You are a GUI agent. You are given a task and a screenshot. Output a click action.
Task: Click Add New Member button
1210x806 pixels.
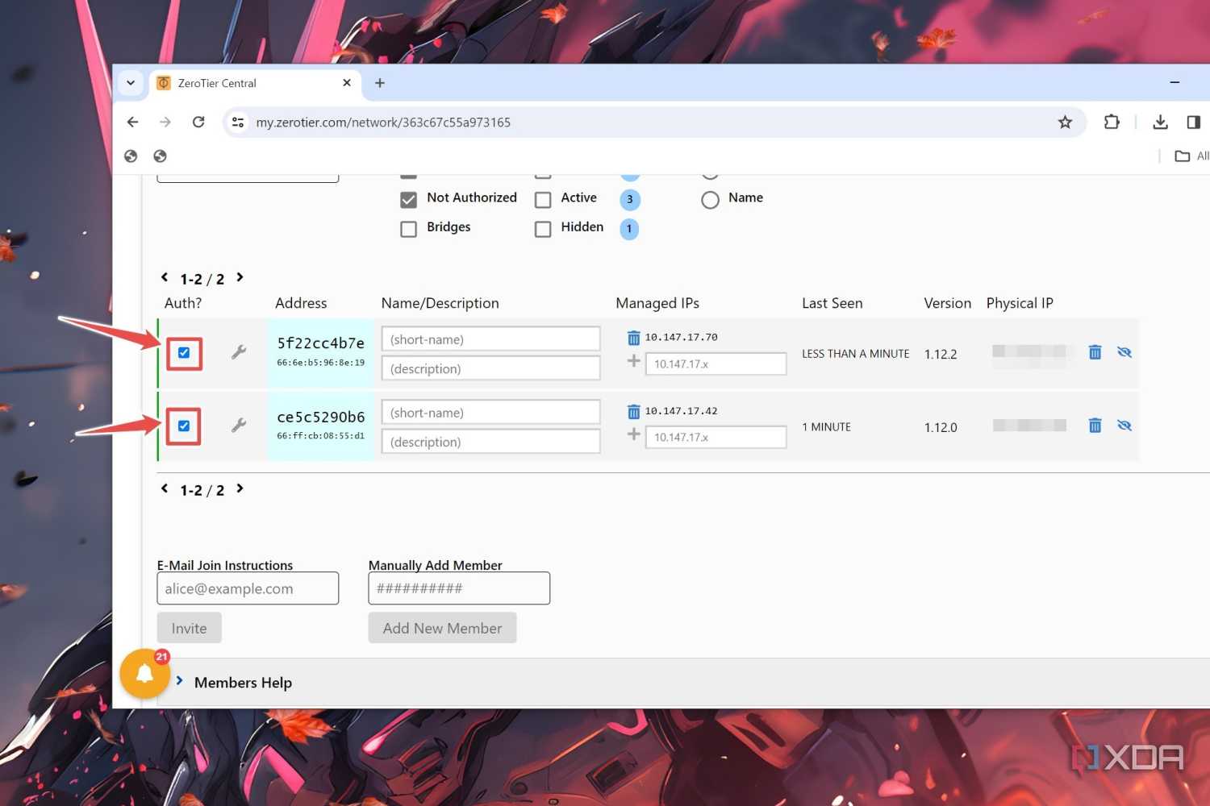pos(442,628)
